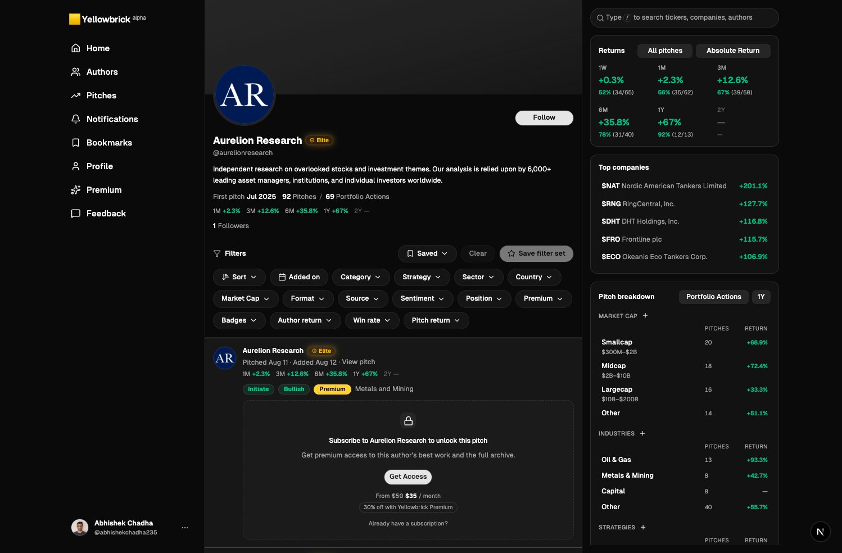Open the Saved filter sets dropdown
Image resolution: width=842 pixels, height=553 pixels.
coord(427,253)
